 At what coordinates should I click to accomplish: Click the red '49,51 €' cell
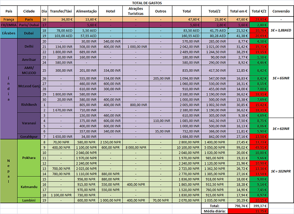259,147
